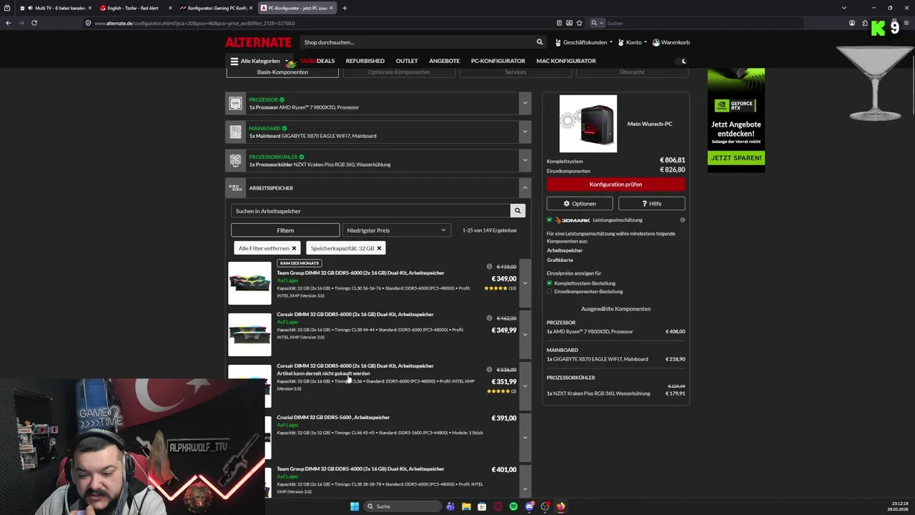915x515 pixels.
Task: Expand the Crucial €391,00 RAM entry
Action: pyautogui.click(x=525, y=438)
